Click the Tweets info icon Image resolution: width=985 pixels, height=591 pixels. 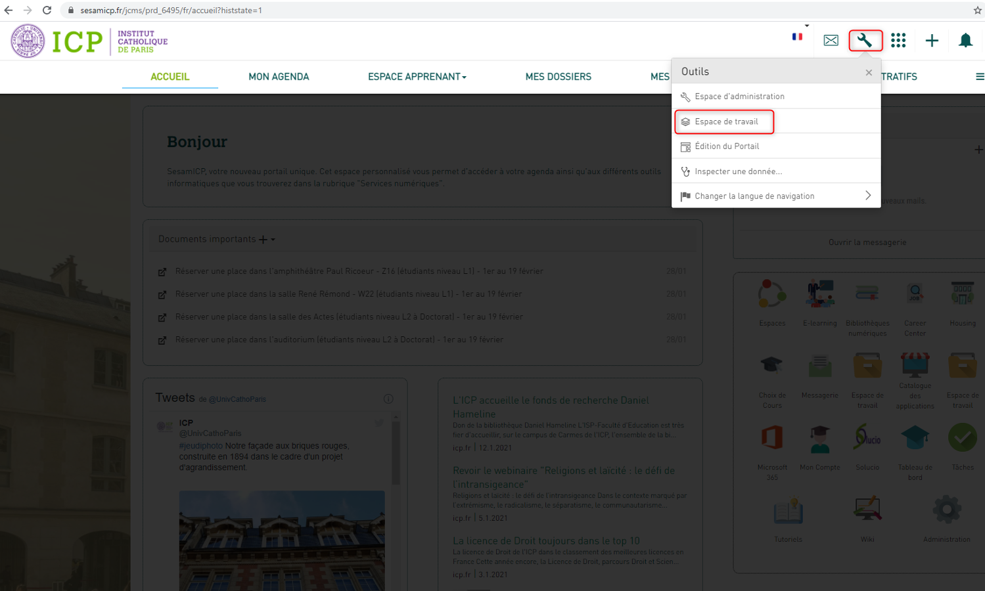[x=388, y=399]
